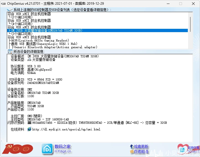Click the 协议版本 USB 3.00 value
This screenshot has width=200, height=157.
pyautogui.click(x=34, y=66)
